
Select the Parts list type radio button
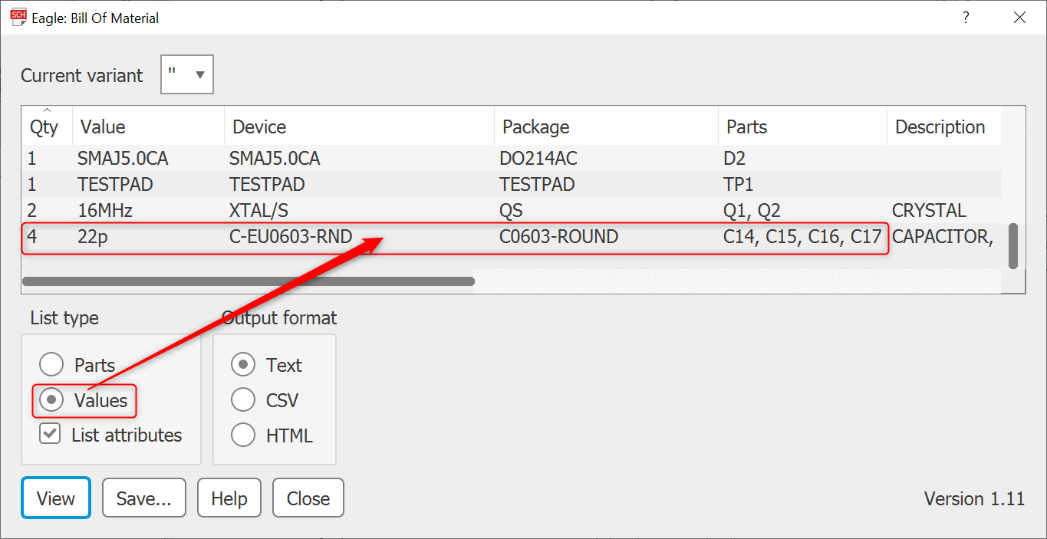51,365
